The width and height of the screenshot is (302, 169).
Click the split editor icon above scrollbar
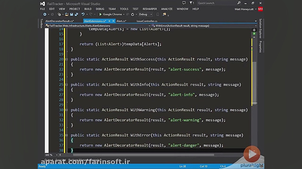click(x=254, y=30)
